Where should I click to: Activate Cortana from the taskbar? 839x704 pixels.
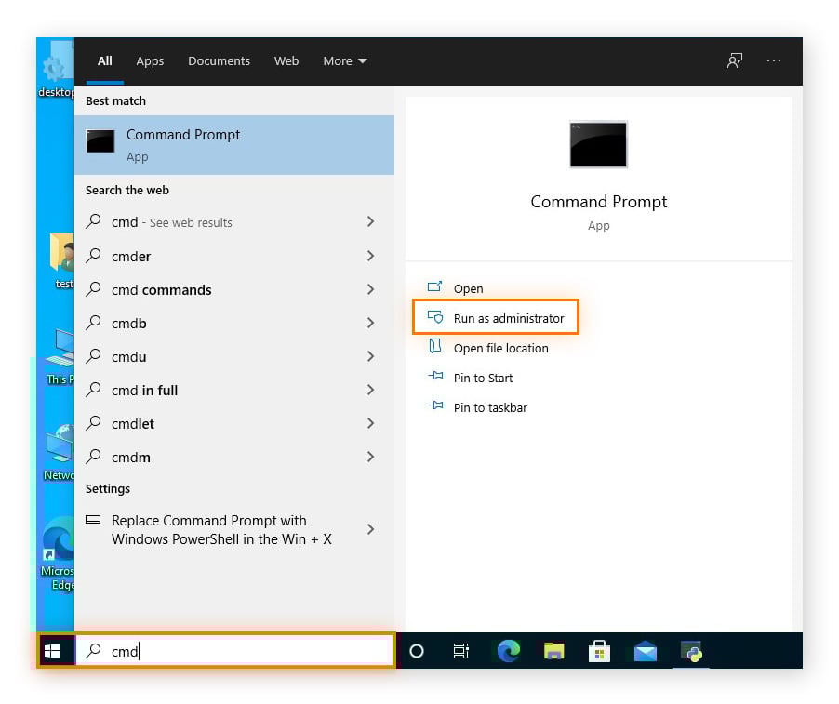(416, 652)
